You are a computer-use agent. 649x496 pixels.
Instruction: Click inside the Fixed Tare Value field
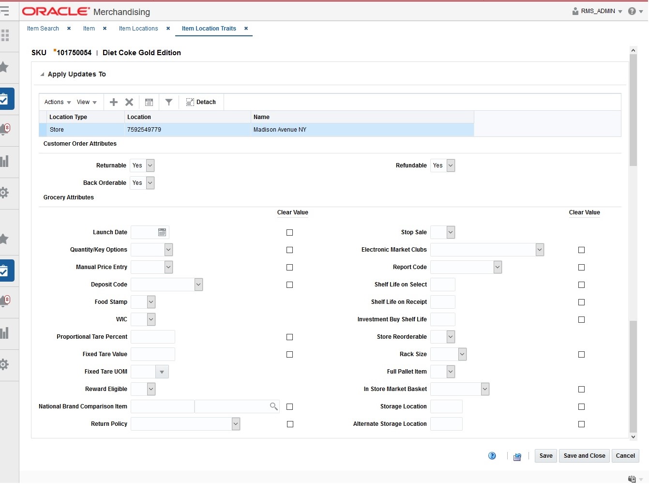click(x=153, y=354)
